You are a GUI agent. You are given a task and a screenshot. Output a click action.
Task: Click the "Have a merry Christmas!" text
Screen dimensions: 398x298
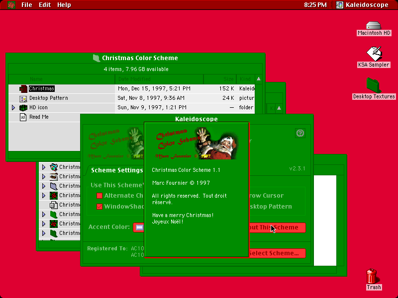click(x=183, y=215)
